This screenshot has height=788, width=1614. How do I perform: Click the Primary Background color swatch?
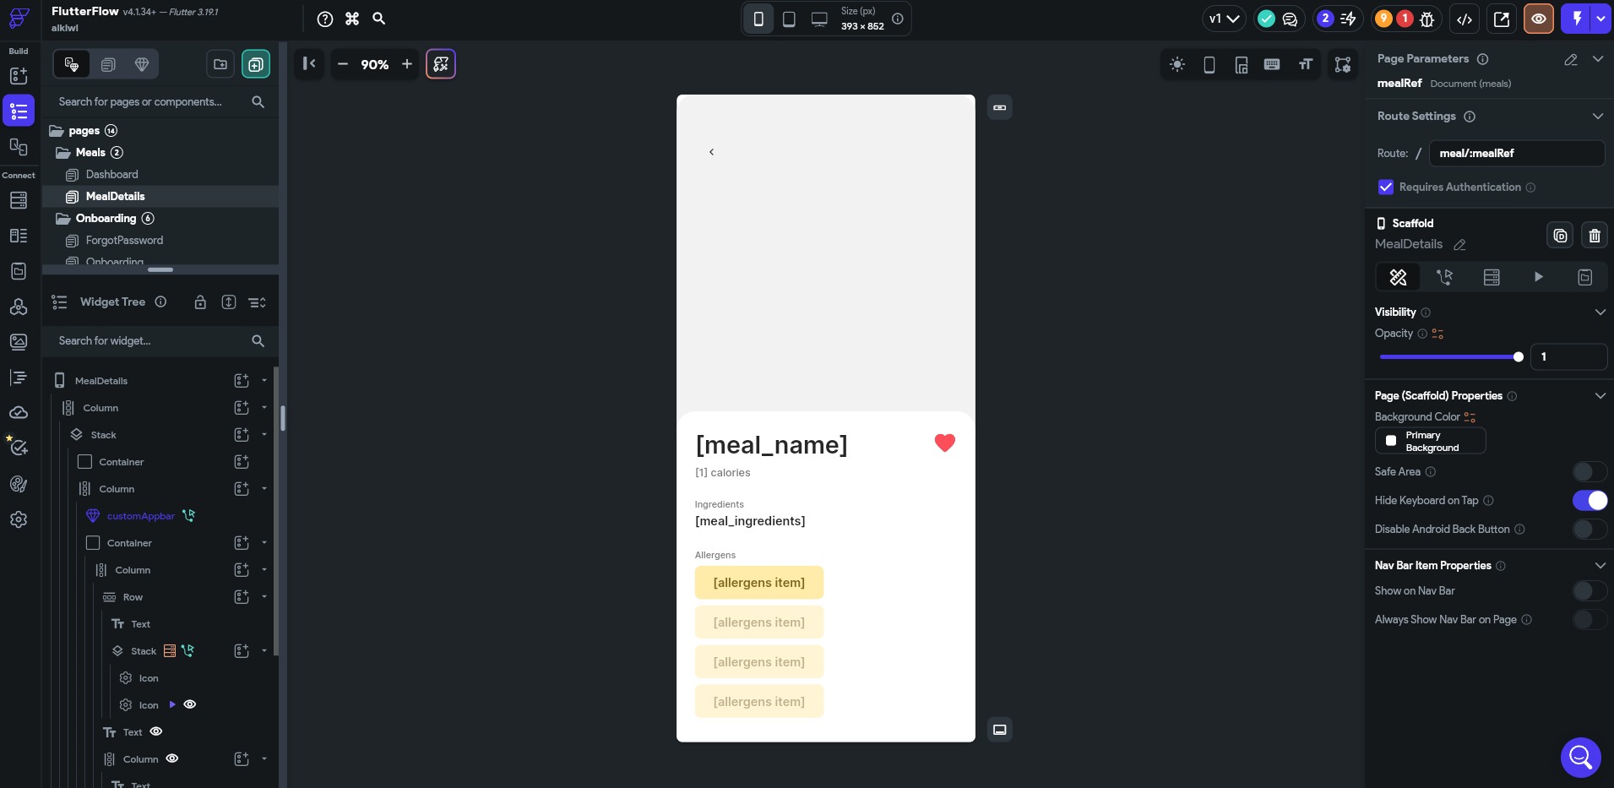1430,441
